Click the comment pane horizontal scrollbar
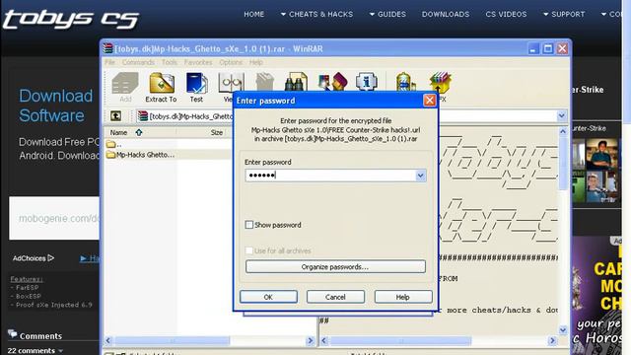Screen dimensions: 631x355 click(400, 341)
